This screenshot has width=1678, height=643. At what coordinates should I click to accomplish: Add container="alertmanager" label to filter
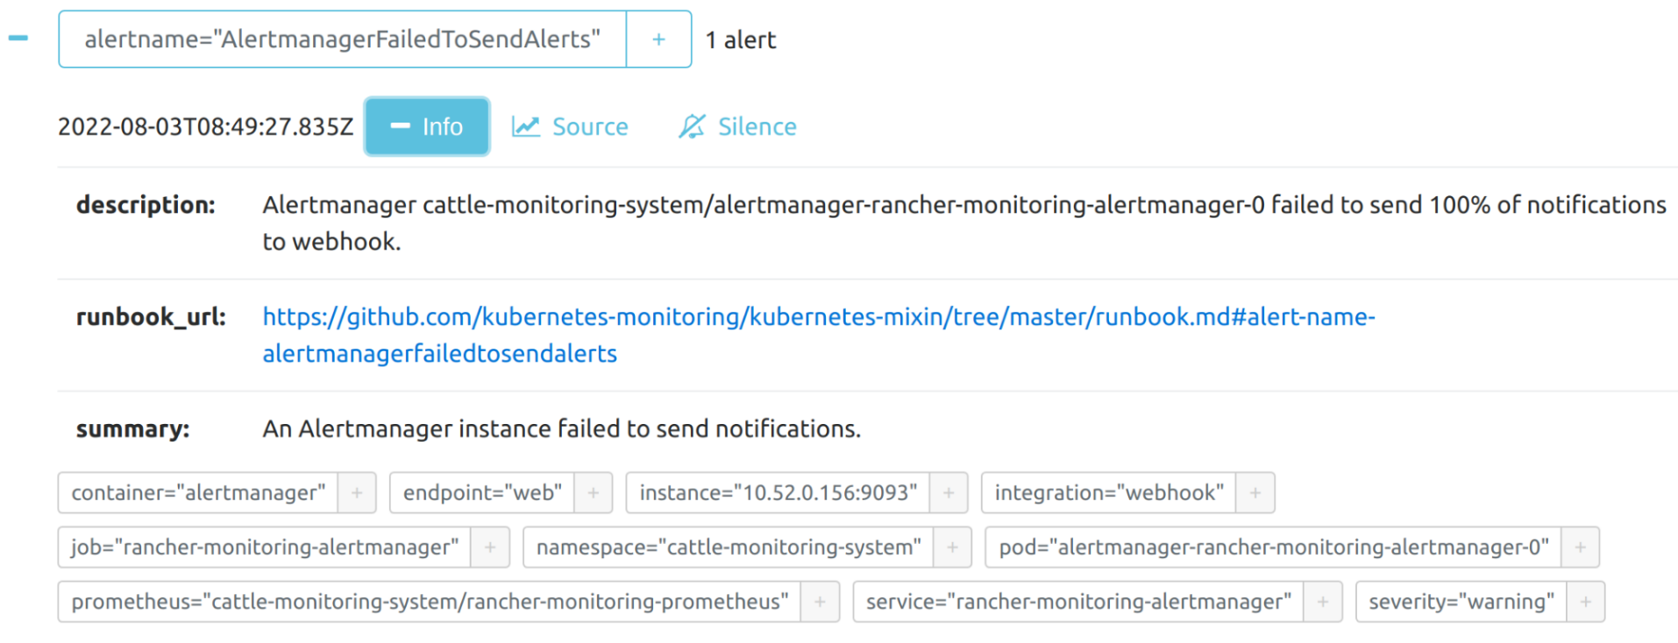(357, 493)
